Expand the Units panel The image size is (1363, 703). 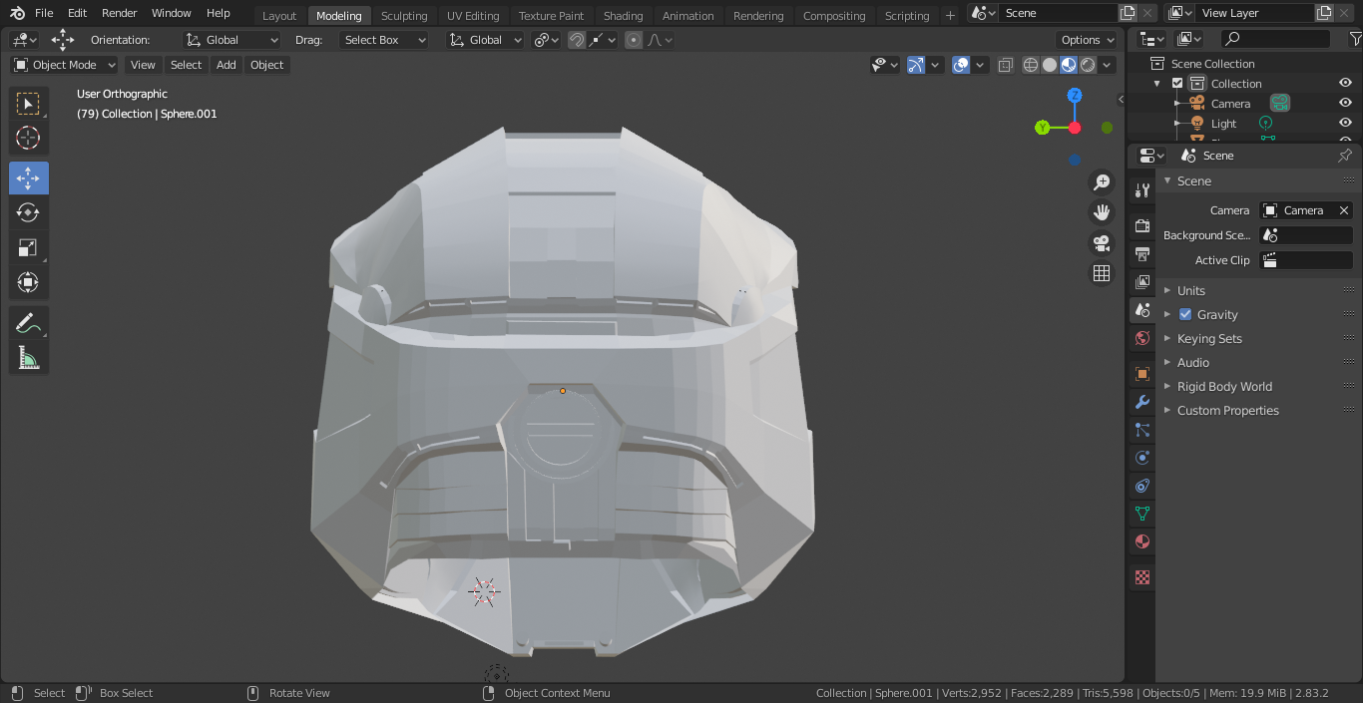click(x=1190, y=290)
